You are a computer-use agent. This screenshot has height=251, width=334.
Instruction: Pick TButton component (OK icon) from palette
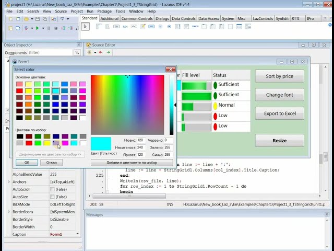[x=116, y=27]
